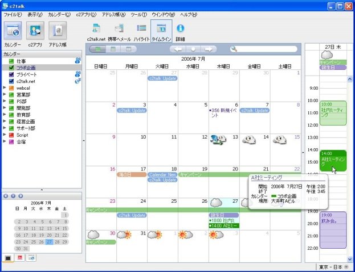Image resolution: width=355 pixels, height=272 pixels.
Task: Click the cloud icon on July 30
Action: point(93,235)
